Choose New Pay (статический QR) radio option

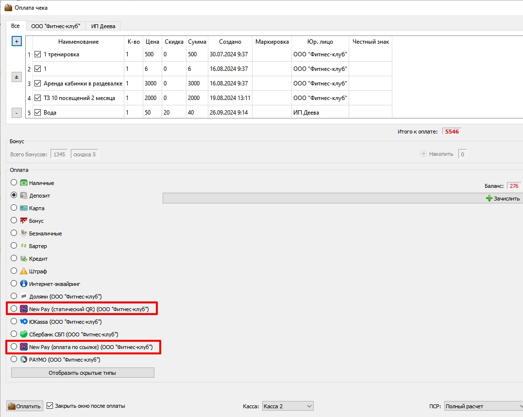click(x=14, y=309)
